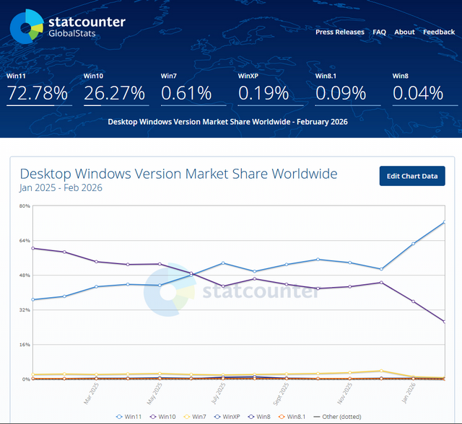The width and height of the screenshot is (462, 424).
Task: Click the Win11 data point at Dec 2025
Action: click(x=381, y=269)
